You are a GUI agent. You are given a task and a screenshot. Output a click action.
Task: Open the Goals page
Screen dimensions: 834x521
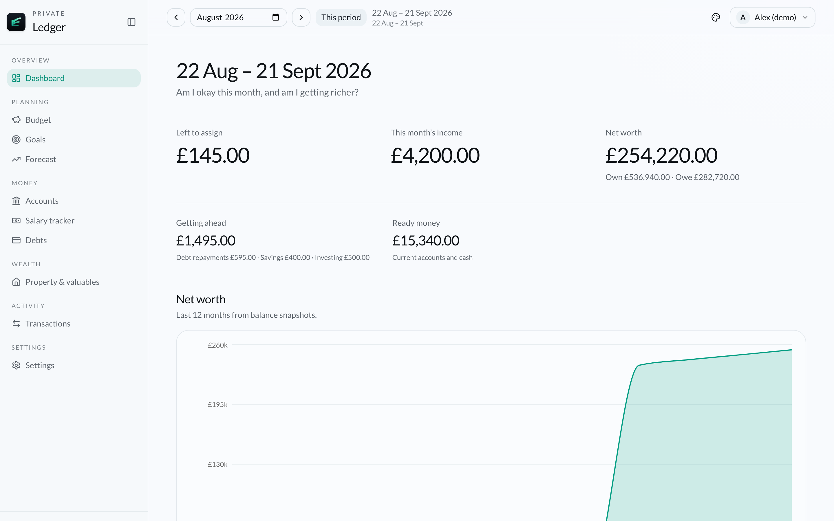[x=74, y=140]
